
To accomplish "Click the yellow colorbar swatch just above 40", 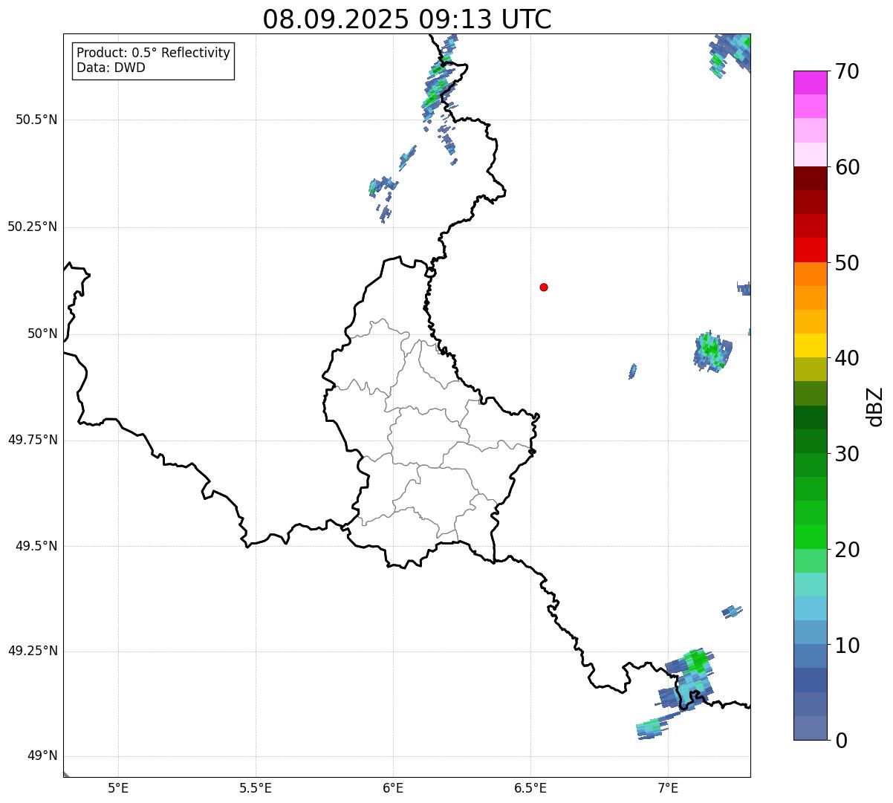I will click(810, 345).
